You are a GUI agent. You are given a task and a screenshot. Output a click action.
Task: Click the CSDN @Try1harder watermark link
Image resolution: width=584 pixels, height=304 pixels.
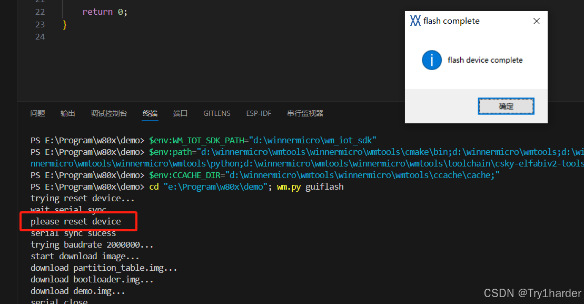[532, 293]
